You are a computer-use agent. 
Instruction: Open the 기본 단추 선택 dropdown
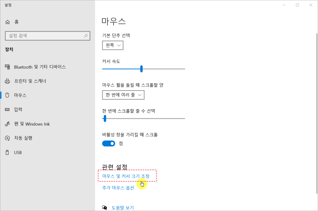[112, 45]
